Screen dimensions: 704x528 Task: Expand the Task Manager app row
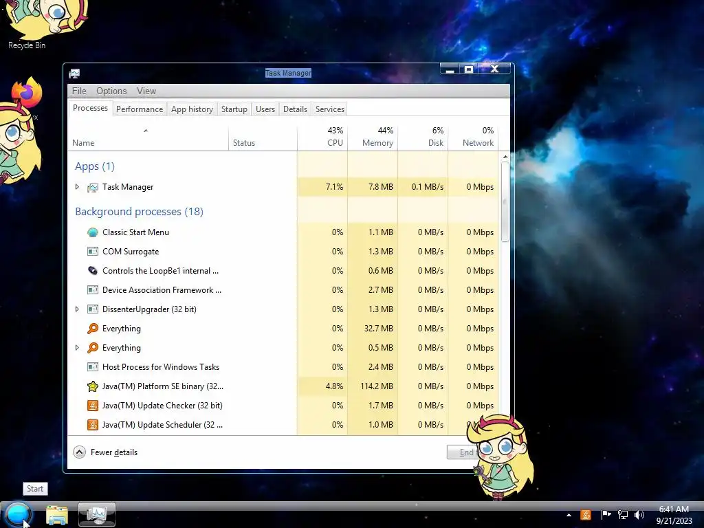[x=77, y=187]
